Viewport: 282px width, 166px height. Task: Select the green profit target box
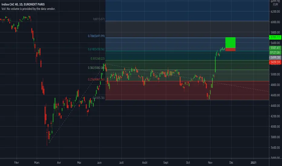(x=230, y=43)
